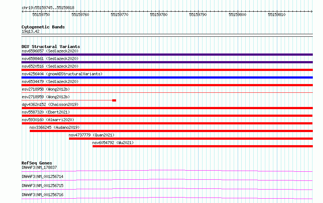
Task: Click ruler tick label 55159770
Action: (119, 15)
